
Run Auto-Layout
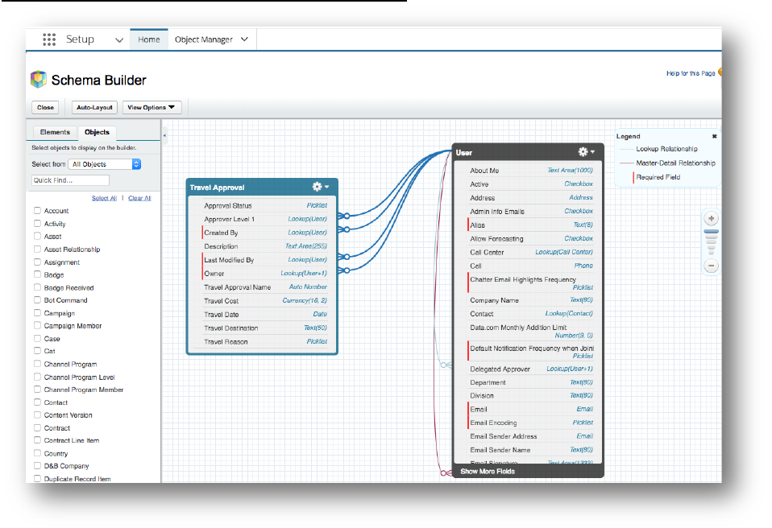coord(94,107)
